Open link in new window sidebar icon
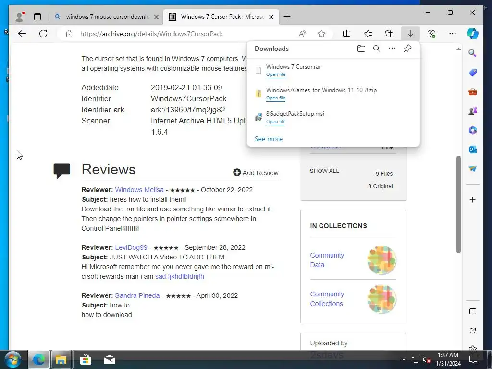The image size is (492, 369). pyautogui.click(x=473, y=331)
